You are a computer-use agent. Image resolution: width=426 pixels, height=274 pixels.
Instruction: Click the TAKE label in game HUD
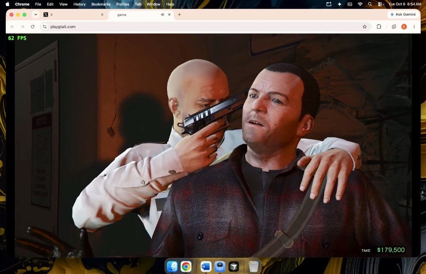366,251
